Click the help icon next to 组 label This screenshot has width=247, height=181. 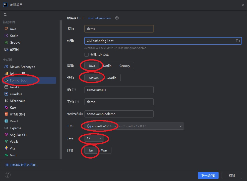tap(74, 89)
